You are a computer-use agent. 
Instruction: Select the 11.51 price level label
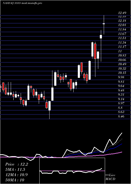click(122, 38)
